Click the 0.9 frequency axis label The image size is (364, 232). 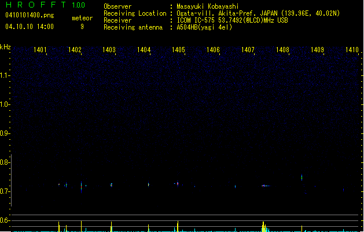5,133
